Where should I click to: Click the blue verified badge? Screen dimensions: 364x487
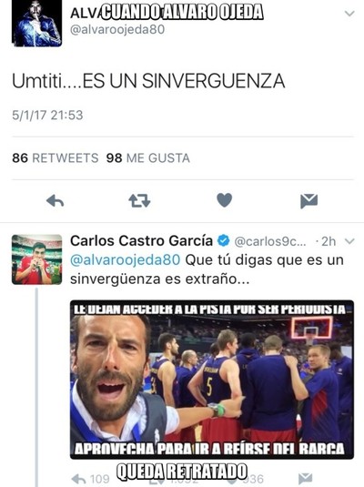(223, 240)
